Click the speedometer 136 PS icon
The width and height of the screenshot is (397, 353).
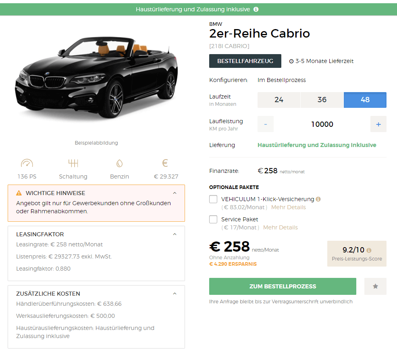click(27, 164)
